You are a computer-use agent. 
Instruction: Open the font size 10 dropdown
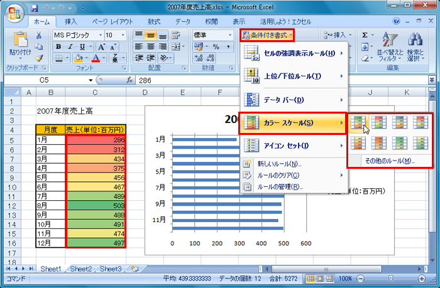(123, 35)
